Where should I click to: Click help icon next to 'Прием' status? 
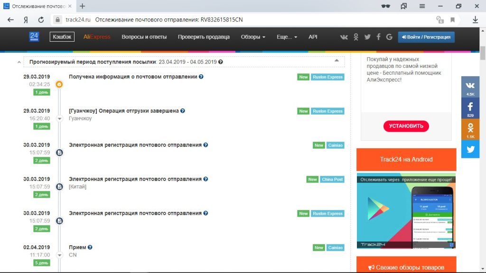[x=90, y=247]
